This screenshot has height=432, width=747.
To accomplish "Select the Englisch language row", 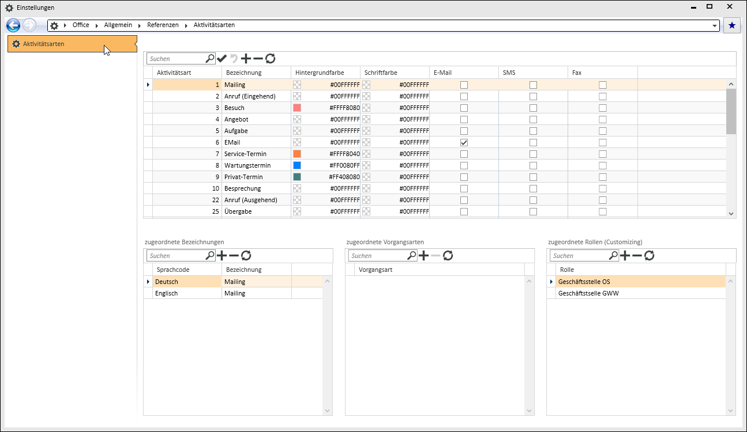I will point(233,293).
